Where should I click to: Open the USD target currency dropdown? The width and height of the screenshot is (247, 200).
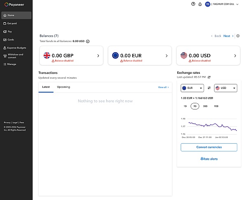click(226, 88)
